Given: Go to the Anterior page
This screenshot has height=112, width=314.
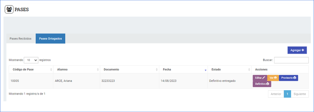Looking at the screenshot, I should tap(276, 94).
